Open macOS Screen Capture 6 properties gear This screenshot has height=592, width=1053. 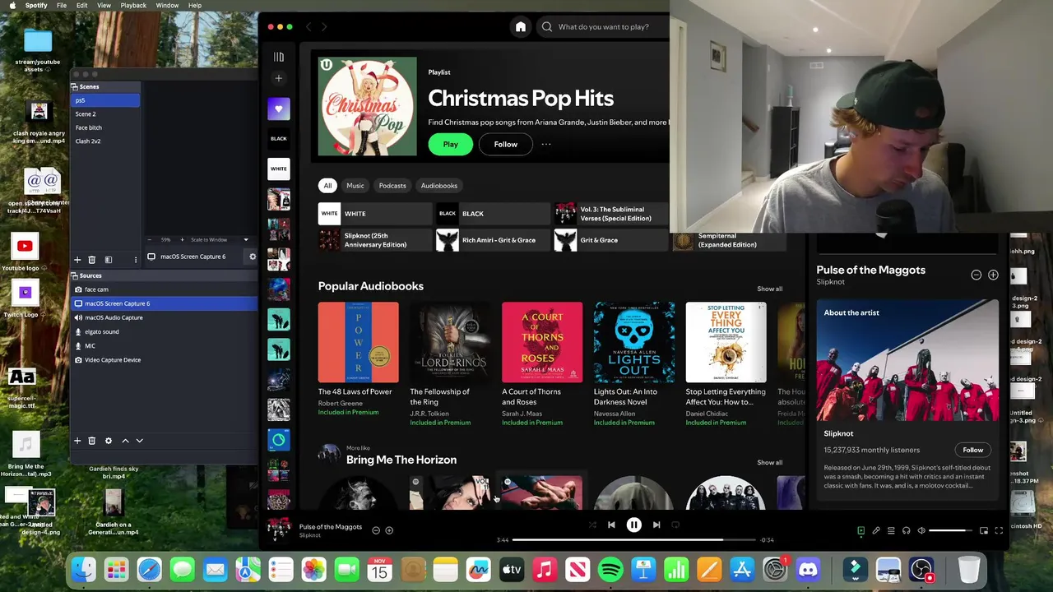coord(253,257)
